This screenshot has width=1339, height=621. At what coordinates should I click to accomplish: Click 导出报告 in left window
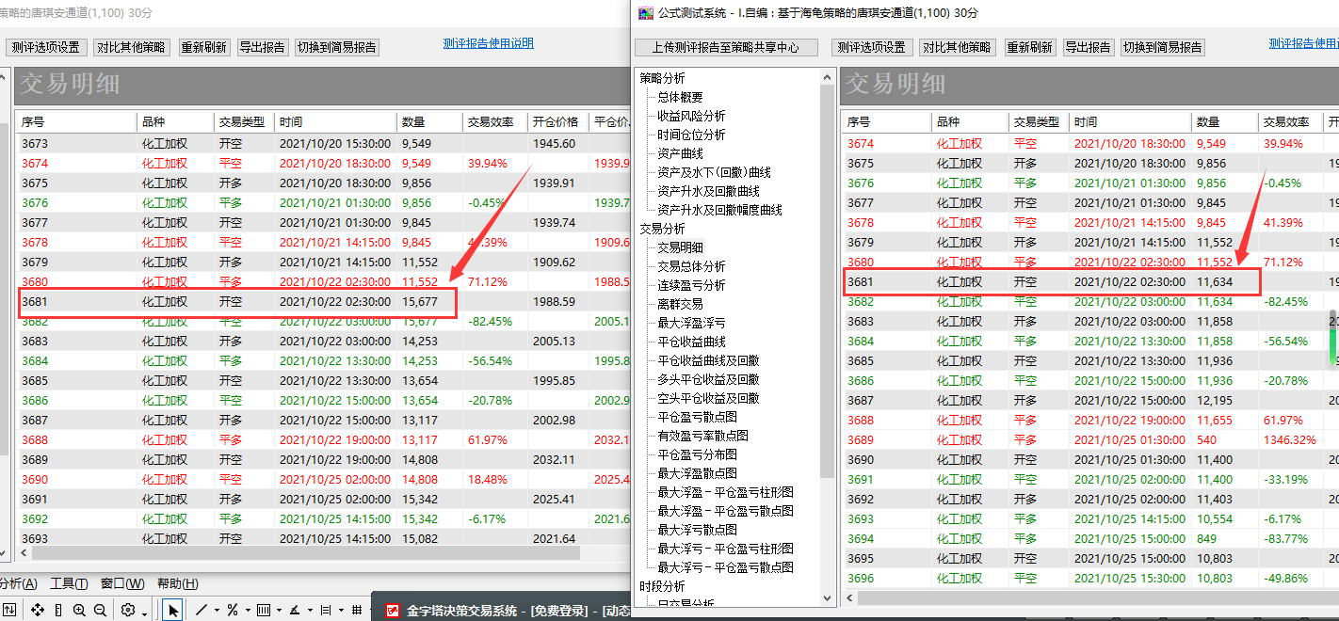point(262,47)
